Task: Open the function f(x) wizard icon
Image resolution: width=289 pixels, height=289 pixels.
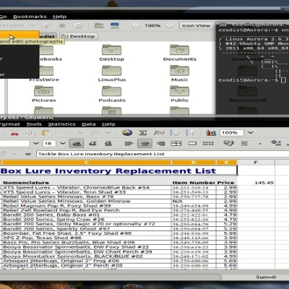Action: tap(159, 132)
